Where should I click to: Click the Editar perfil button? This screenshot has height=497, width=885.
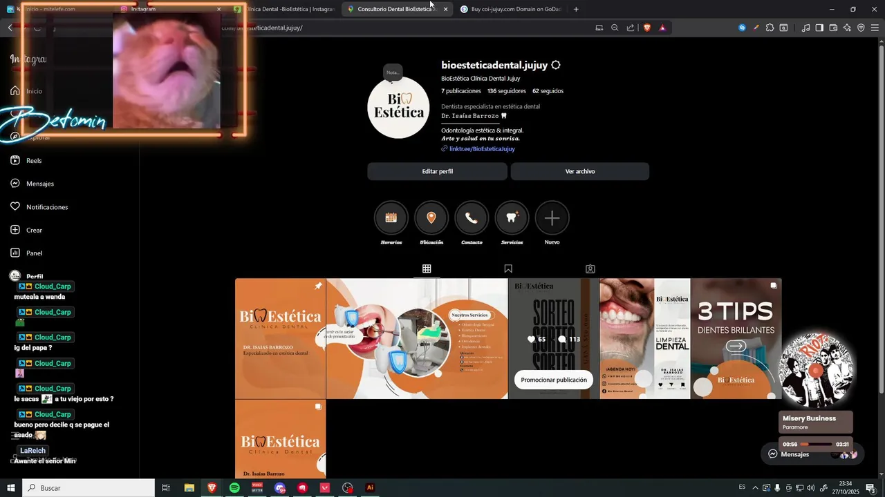437,171
